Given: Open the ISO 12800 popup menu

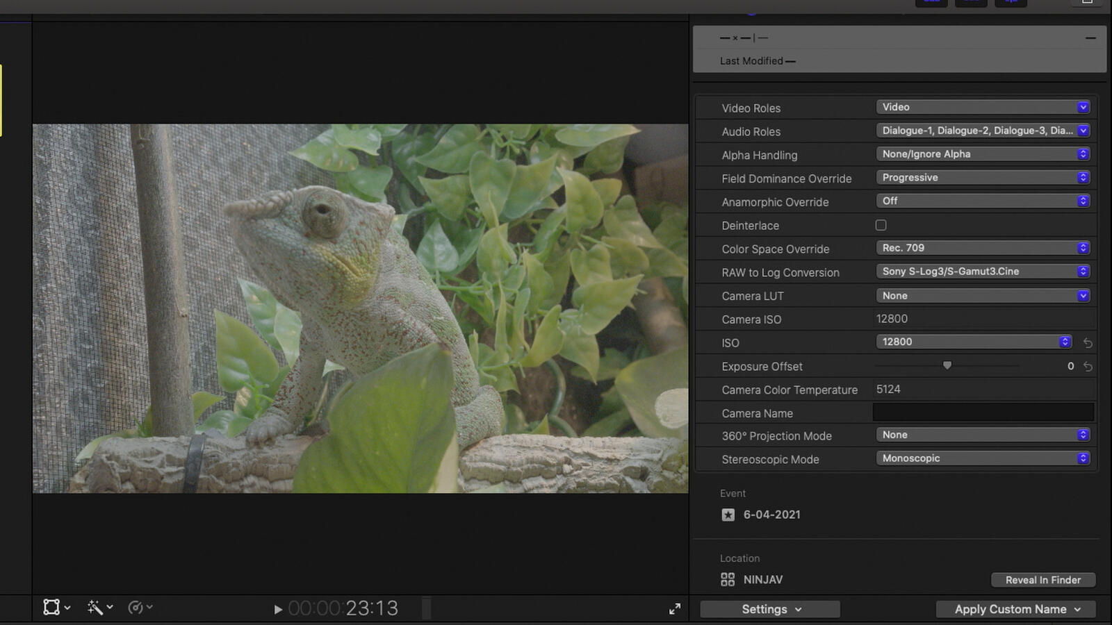Looking at the screenshot, I should 974,342.
